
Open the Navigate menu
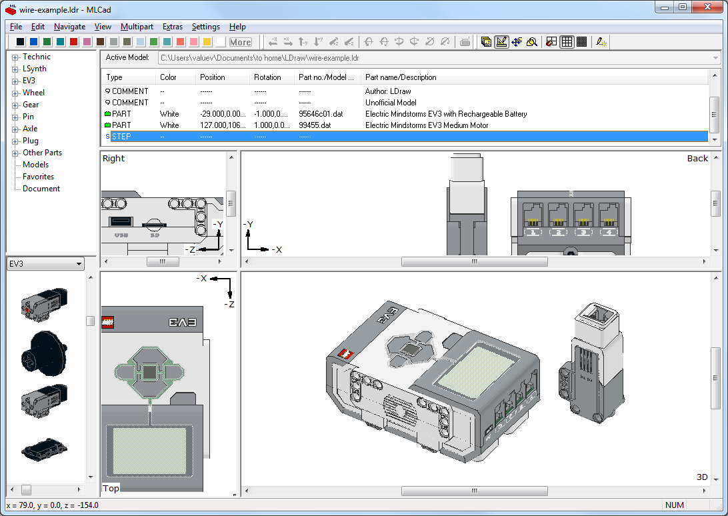(69, 27)
